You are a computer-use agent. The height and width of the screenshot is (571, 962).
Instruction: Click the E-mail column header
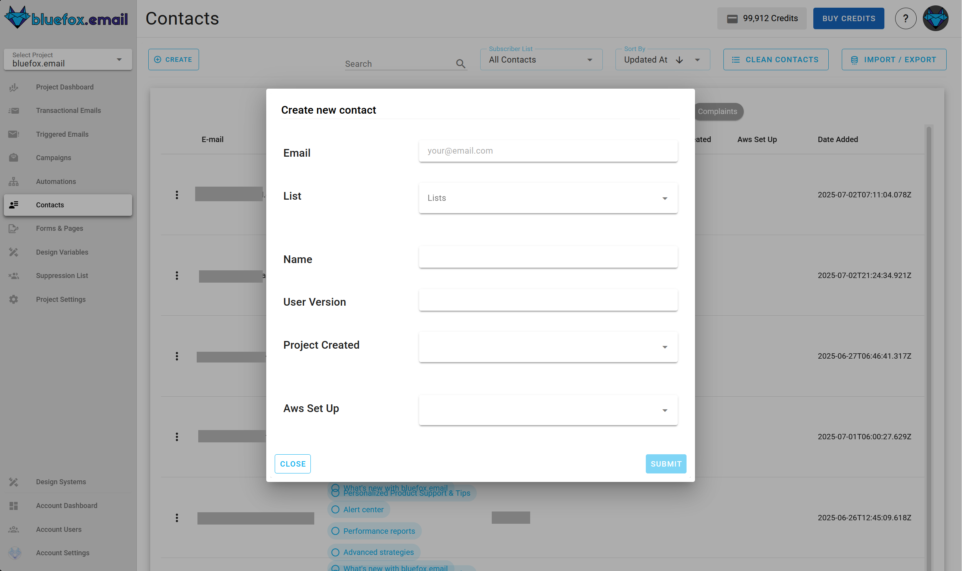click(212, 140)
